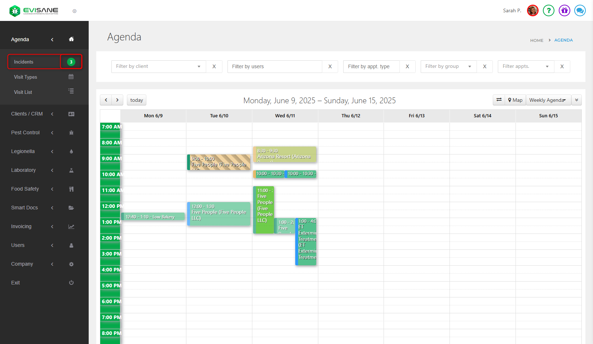Open Tuesday 12:00 Five People appointment
This screenshot has width=593, height=344.
tap(219, 214)
